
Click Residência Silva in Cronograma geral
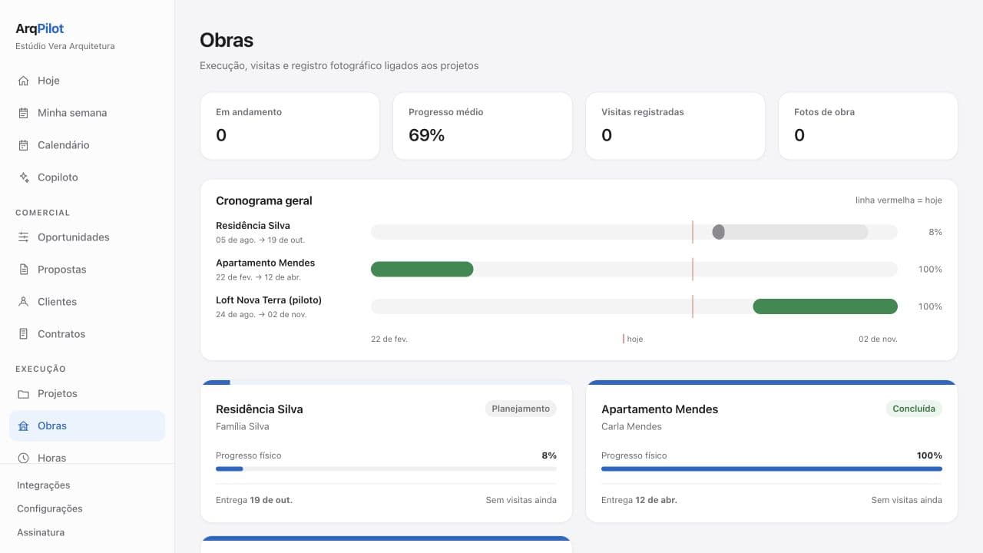coord(253,226)
